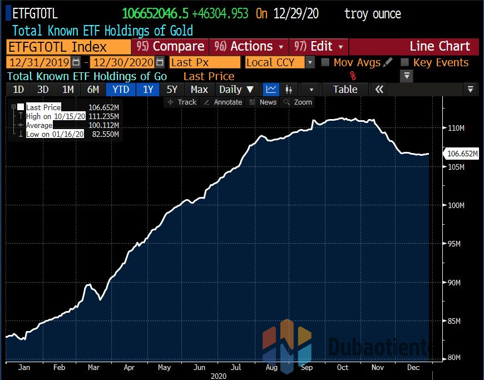Click the 2020 year label below axis
Viewport: 484px width, 380px height.
(219, 376)
